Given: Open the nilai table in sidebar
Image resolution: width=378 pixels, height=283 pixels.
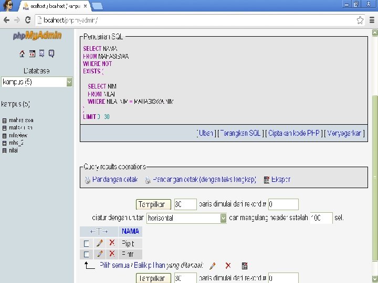Looking at the screenshot, I should click(x=13, y=150).
